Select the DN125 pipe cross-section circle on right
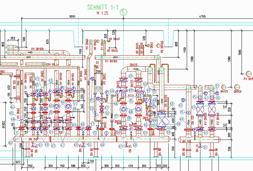253x171 pixels. tap(224, 87)
